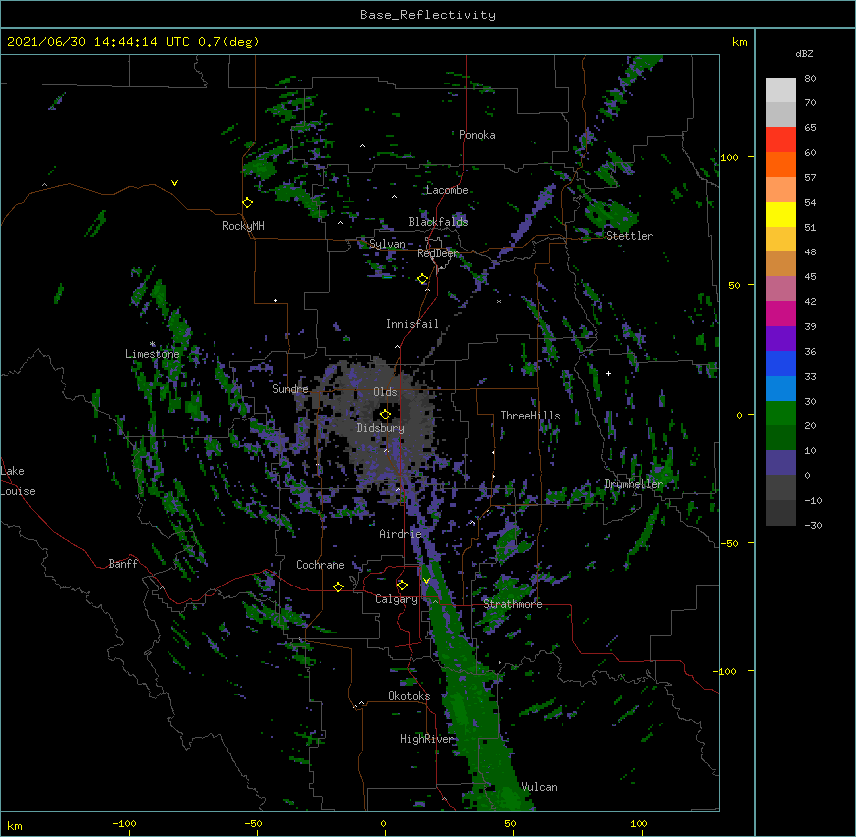Select the Okotoks label
The width and height of the screenshot is (856, 837).
(409, 696)
